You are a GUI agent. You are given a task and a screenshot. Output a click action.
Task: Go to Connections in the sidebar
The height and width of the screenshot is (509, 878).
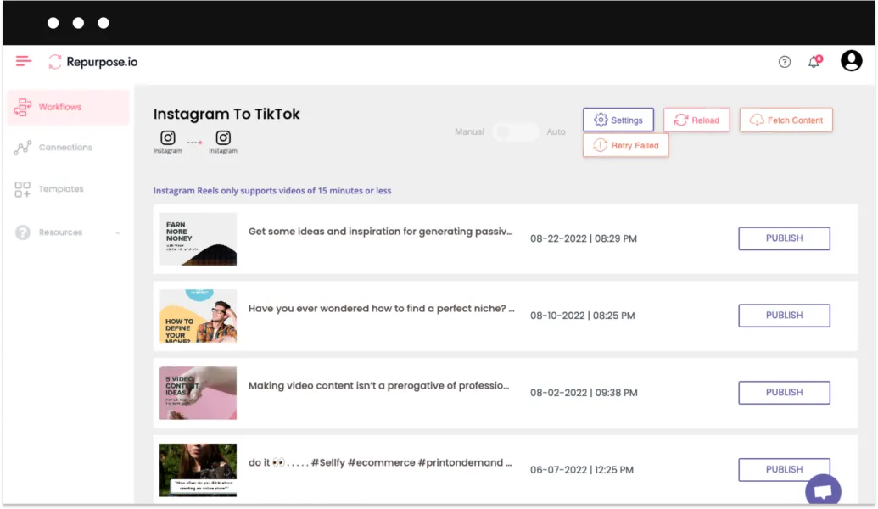[53, 148]
